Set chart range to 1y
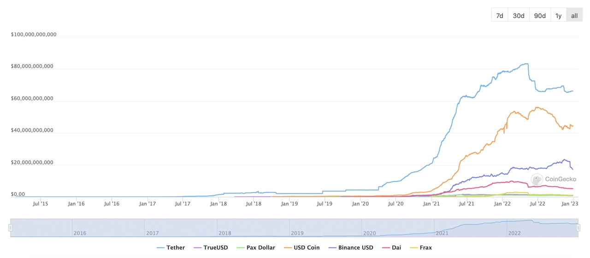Screen dimensions: 590x258 (x=558, y=15)
